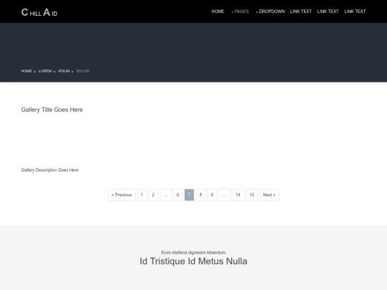This screenshot has height=290, width=387.
Task: Click the ChillAid logo
Action: 39,12
